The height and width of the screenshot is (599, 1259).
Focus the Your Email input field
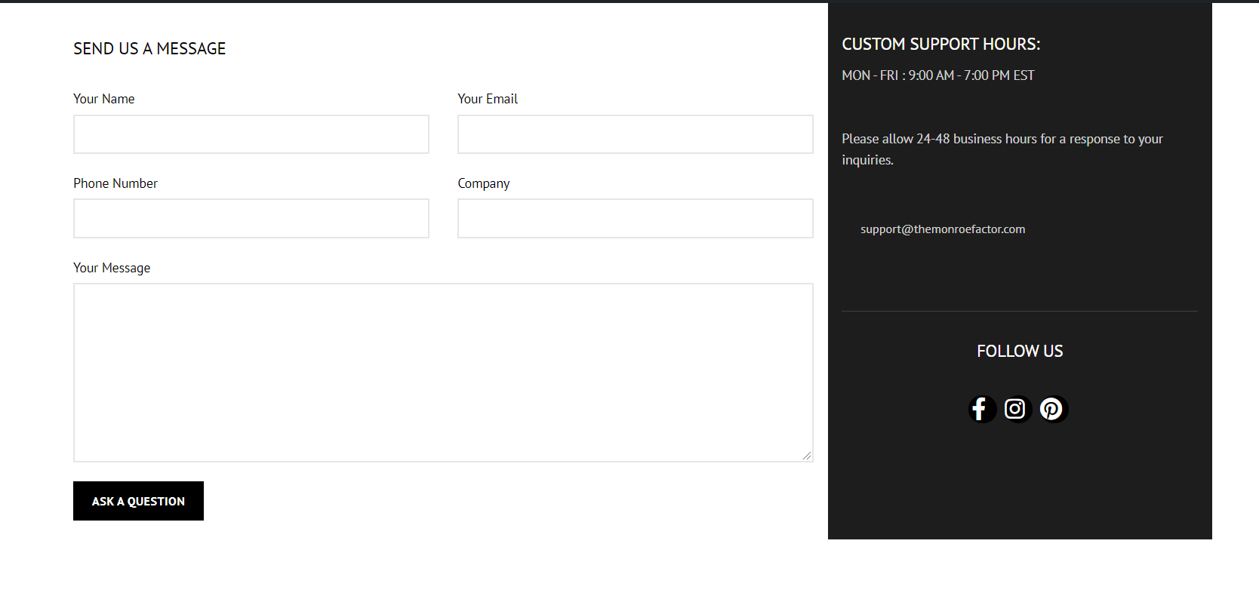pos(636,134)
